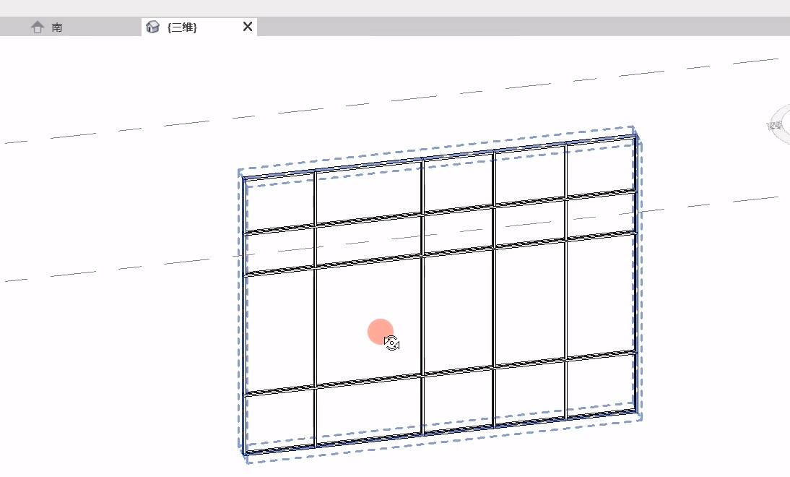Click the 3D cube icon on the {三维} tab
790x477 pixels.
coord(152,27)
